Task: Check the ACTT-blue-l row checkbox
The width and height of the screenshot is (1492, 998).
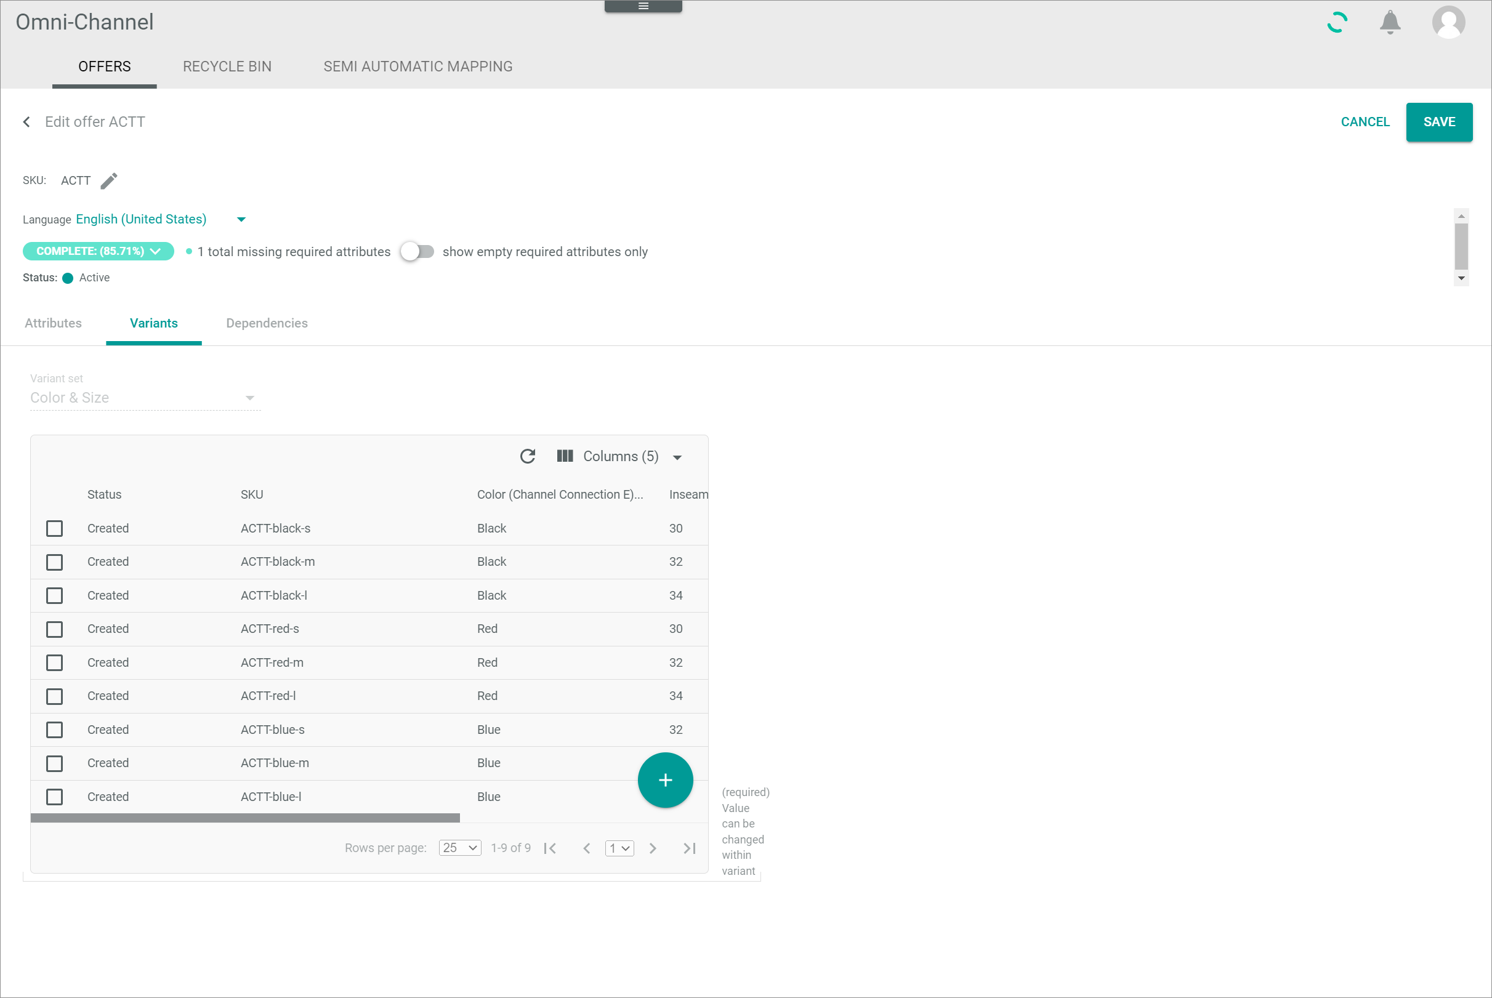Action: [x=55, y=797]
